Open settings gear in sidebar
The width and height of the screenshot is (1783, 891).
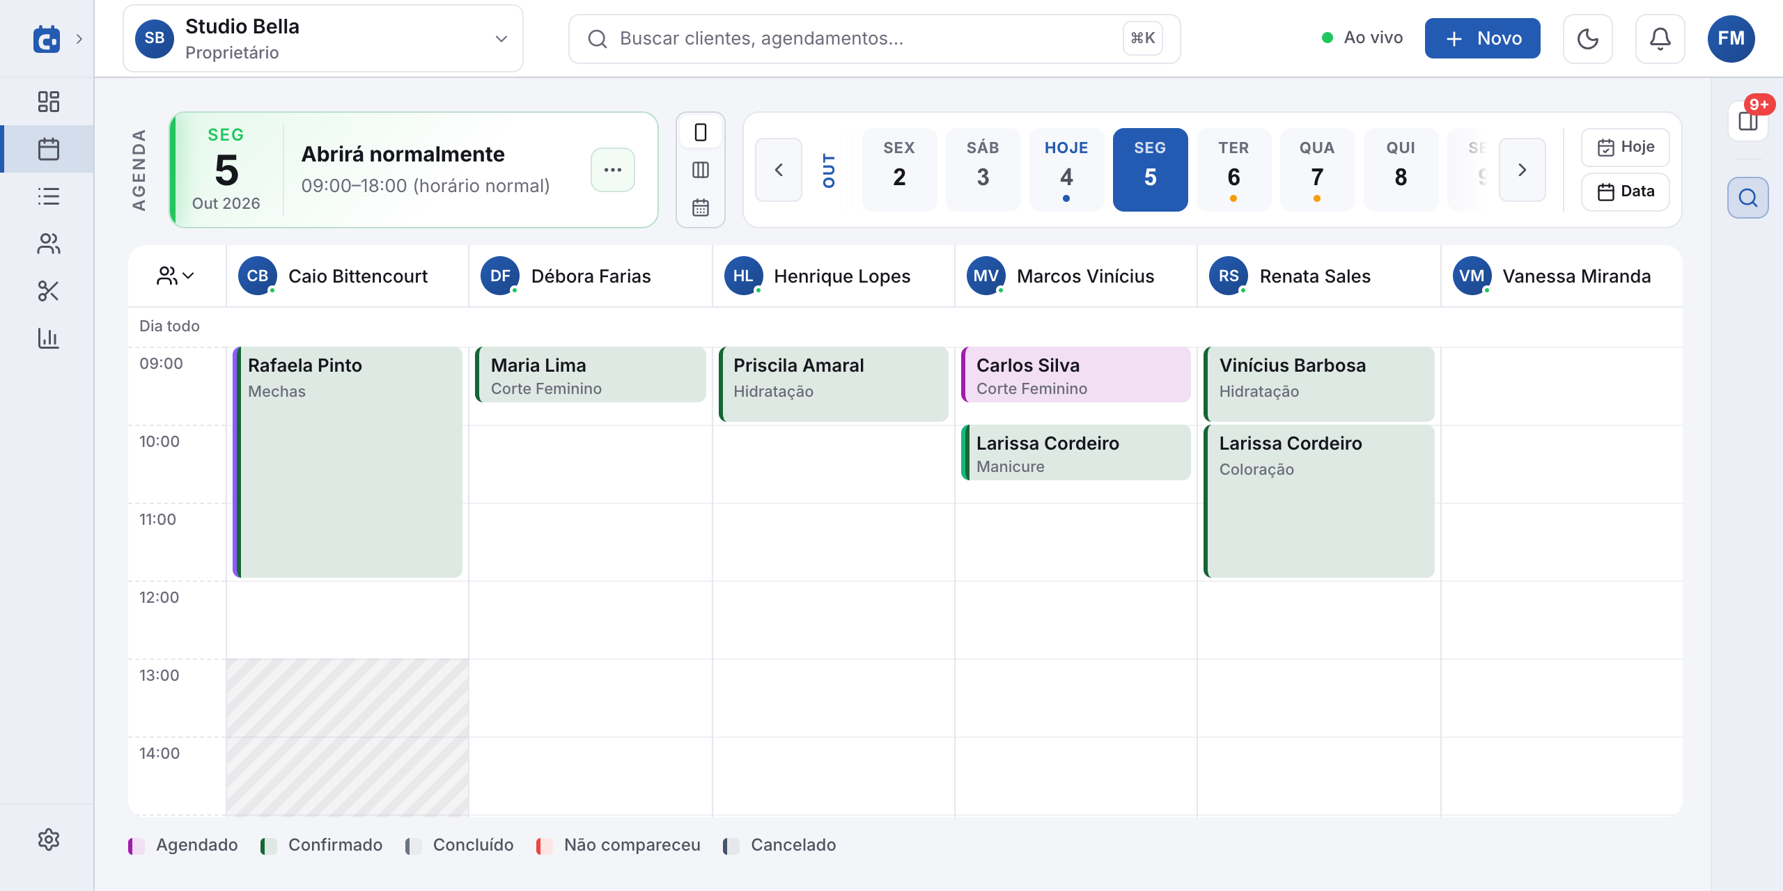[x=48, y=839]
